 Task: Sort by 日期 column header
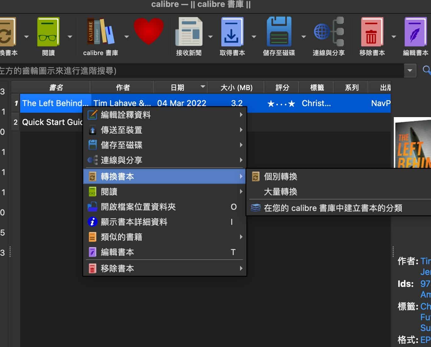click(x=177, y=88)
